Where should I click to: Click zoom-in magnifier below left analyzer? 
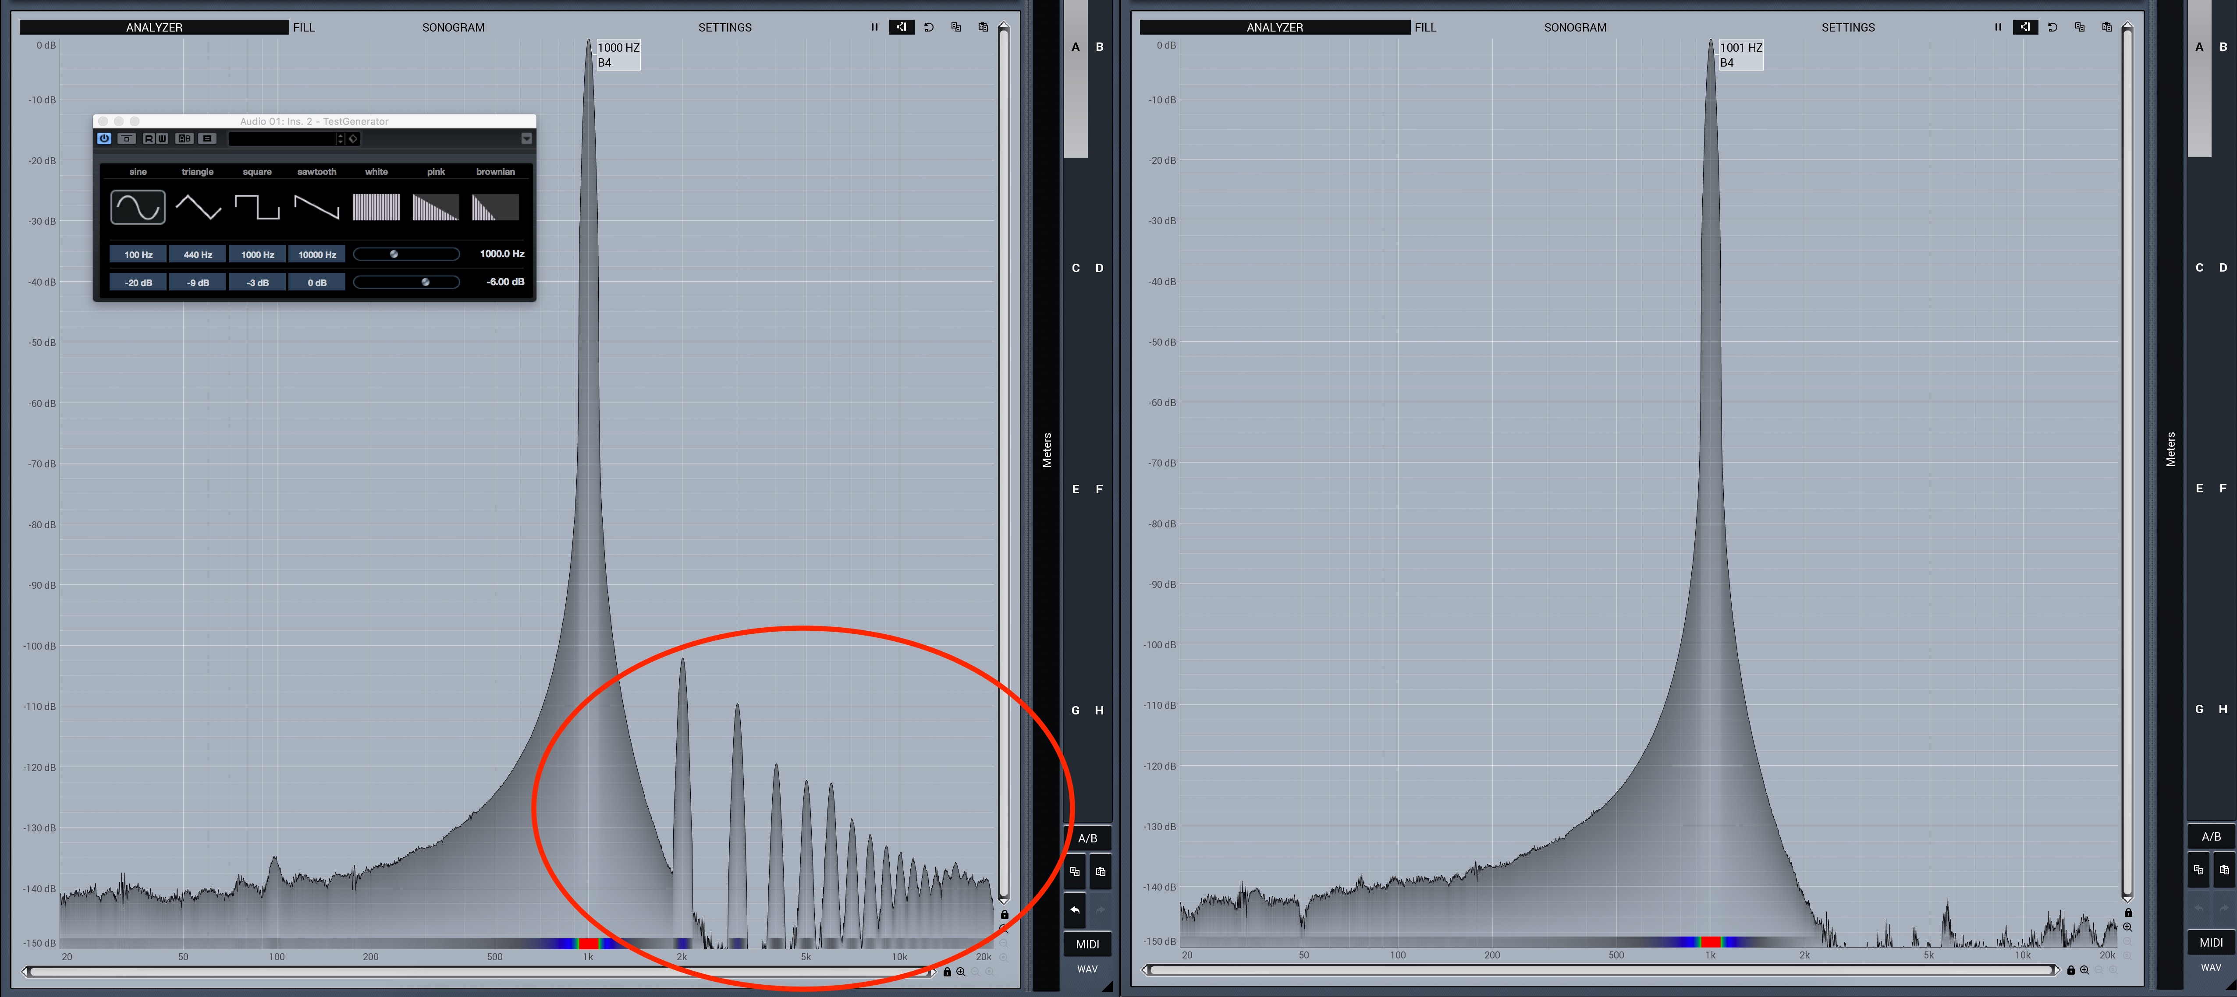pyautogui.click(x=960, y=972)
